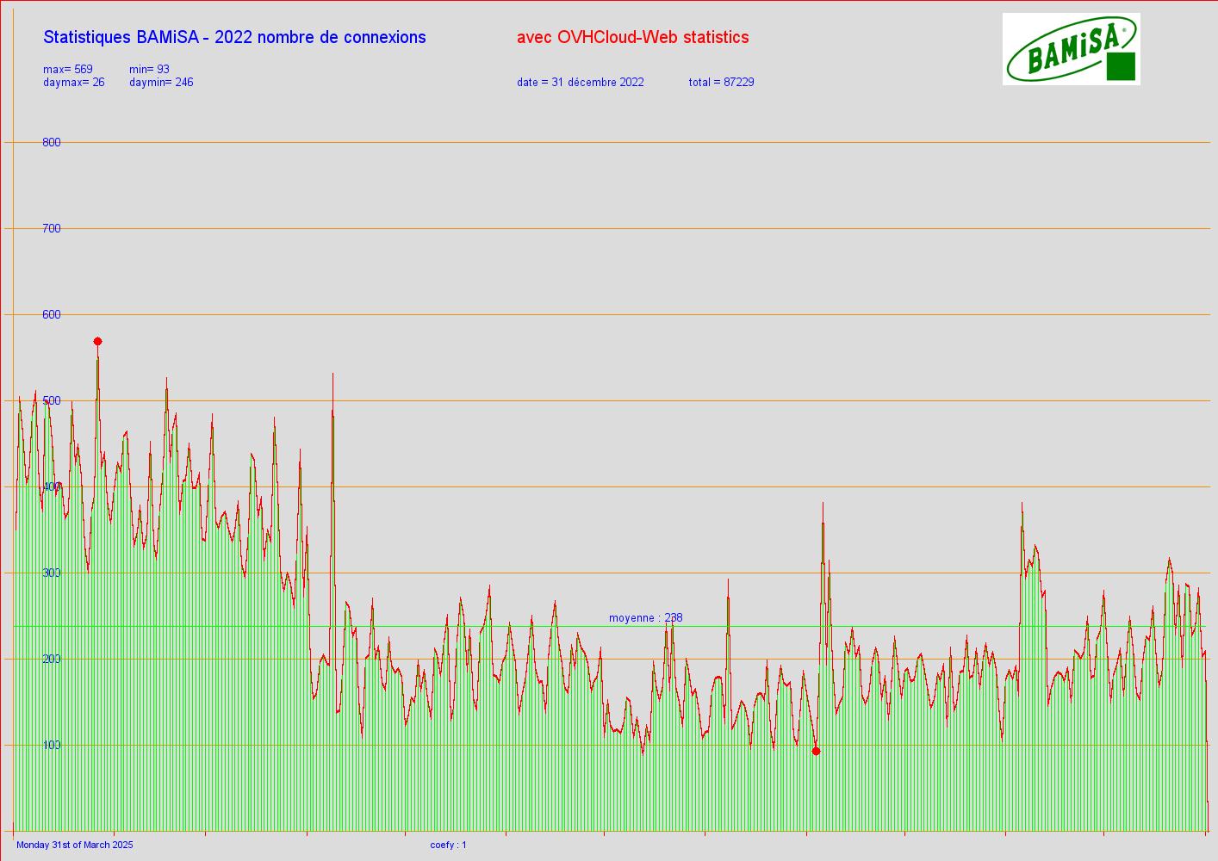
Task: Click the 800 y-axis label
Action: [52, 142]
